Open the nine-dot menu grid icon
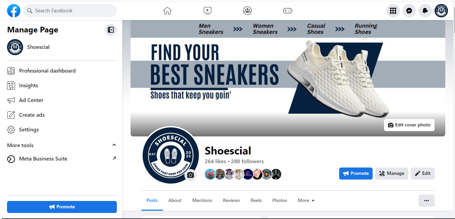 coord(393,11)
